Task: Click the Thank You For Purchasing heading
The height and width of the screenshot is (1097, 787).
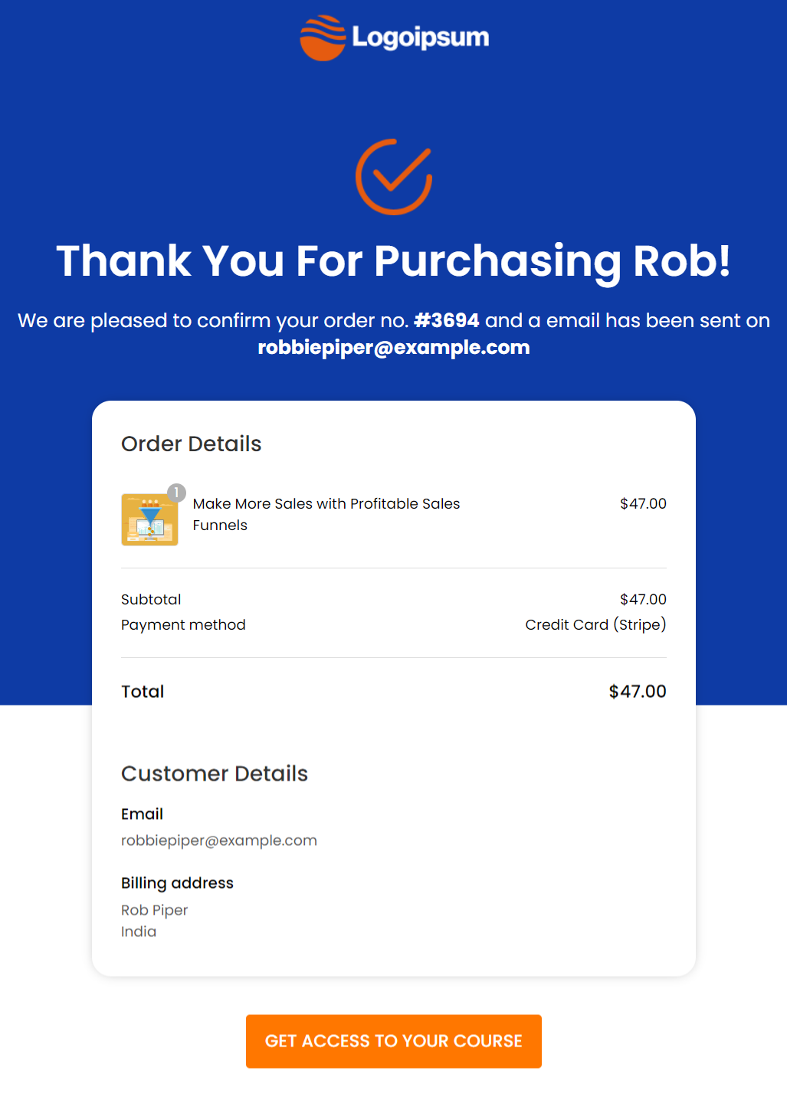Action: [394, 261]
